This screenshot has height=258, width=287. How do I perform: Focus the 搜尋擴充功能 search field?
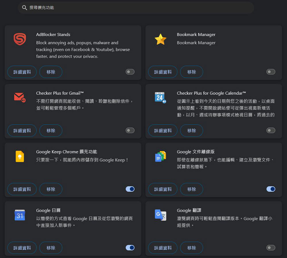[x=138, y=8]
